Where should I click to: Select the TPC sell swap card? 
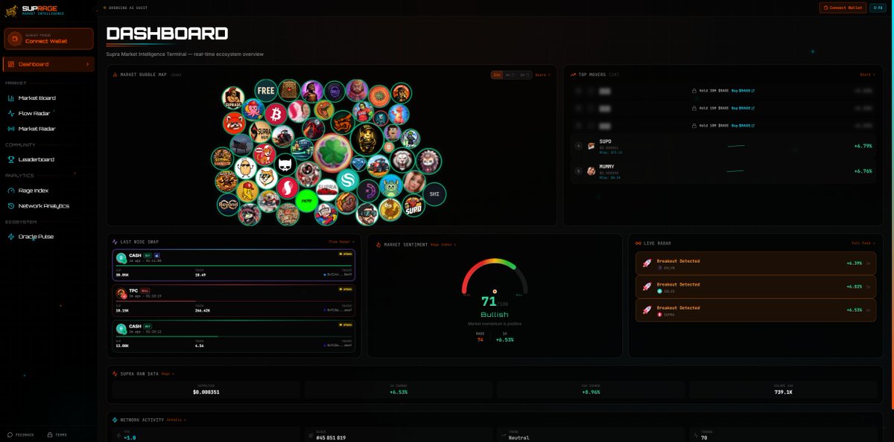[234, 301]
